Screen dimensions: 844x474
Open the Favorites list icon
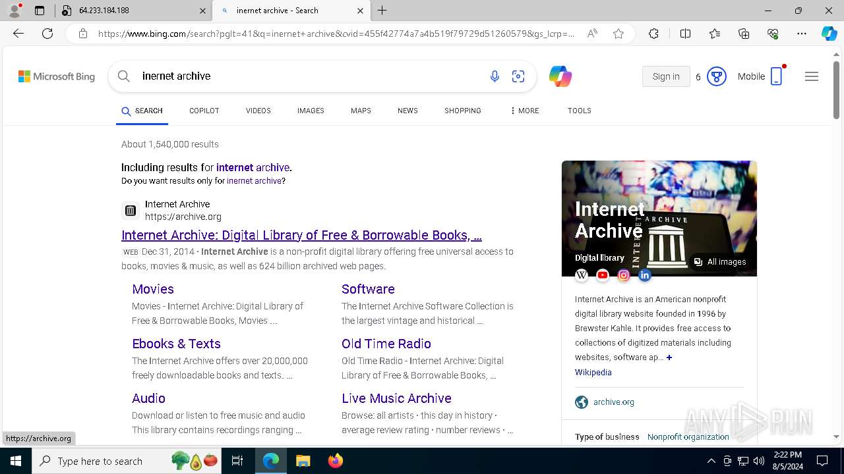715,34
